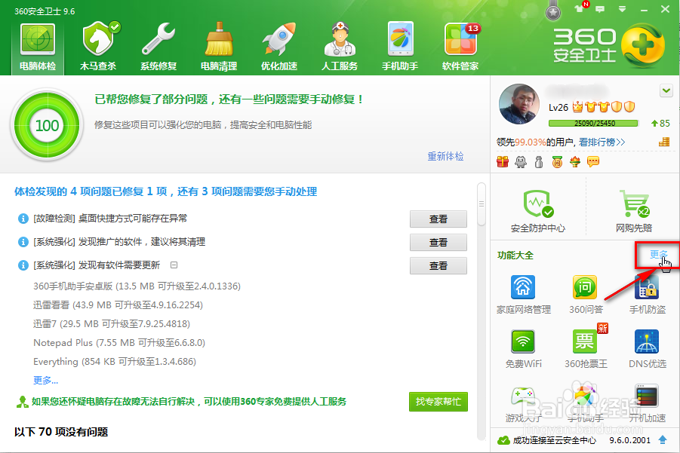Open the gift box icon
The height and width of the screenshot is (453, 680).
tap(503, 162)
